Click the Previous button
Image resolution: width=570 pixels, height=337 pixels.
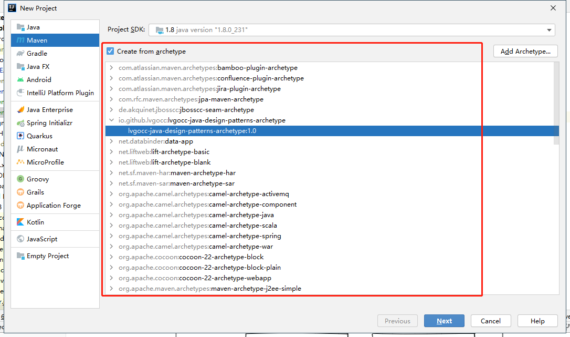pyautogui.click(x=397, y=321)
